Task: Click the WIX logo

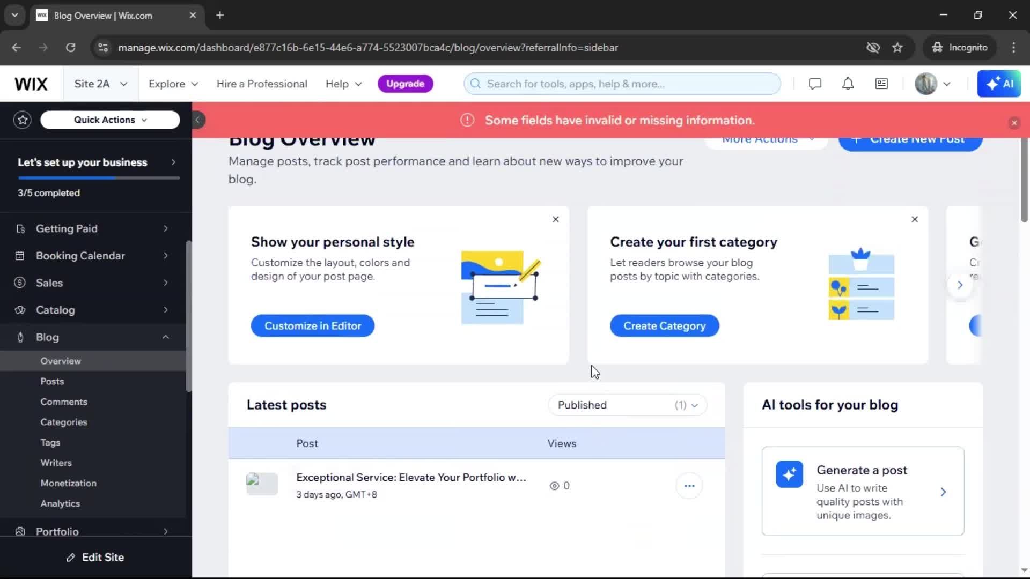Action: coord(31,84)
